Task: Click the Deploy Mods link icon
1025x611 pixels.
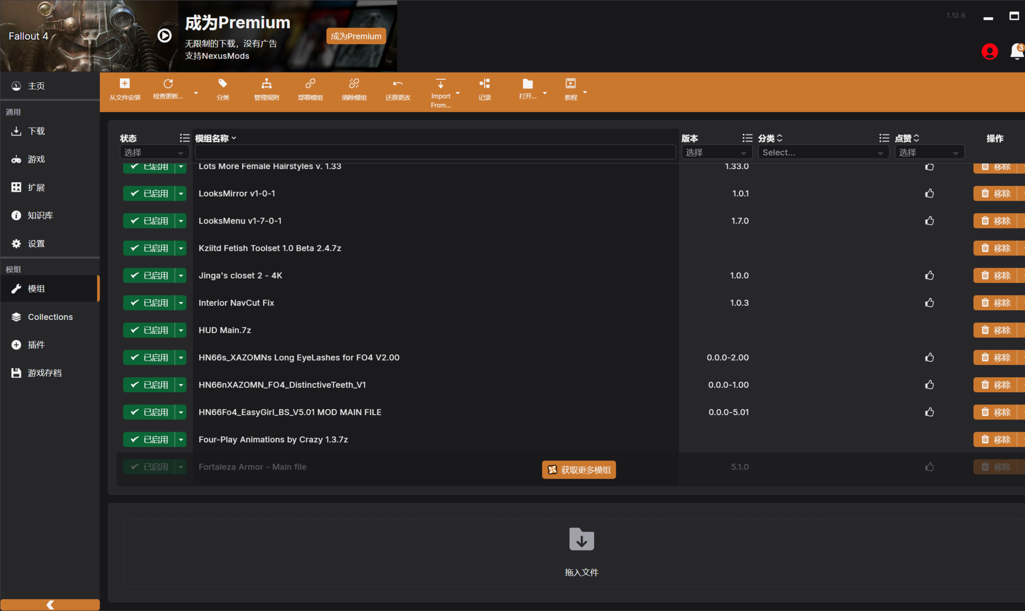Action: [310, 83]
